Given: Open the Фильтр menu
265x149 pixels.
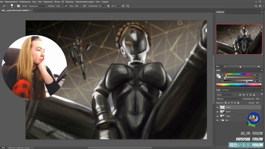Looking at the screenshot, I should 57,2.
